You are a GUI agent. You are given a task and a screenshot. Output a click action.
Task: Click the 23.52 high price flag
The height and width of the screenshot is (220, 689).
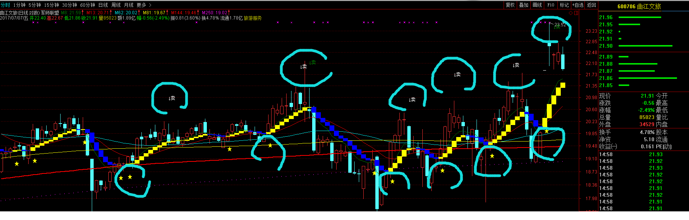[x=560, y=25]
